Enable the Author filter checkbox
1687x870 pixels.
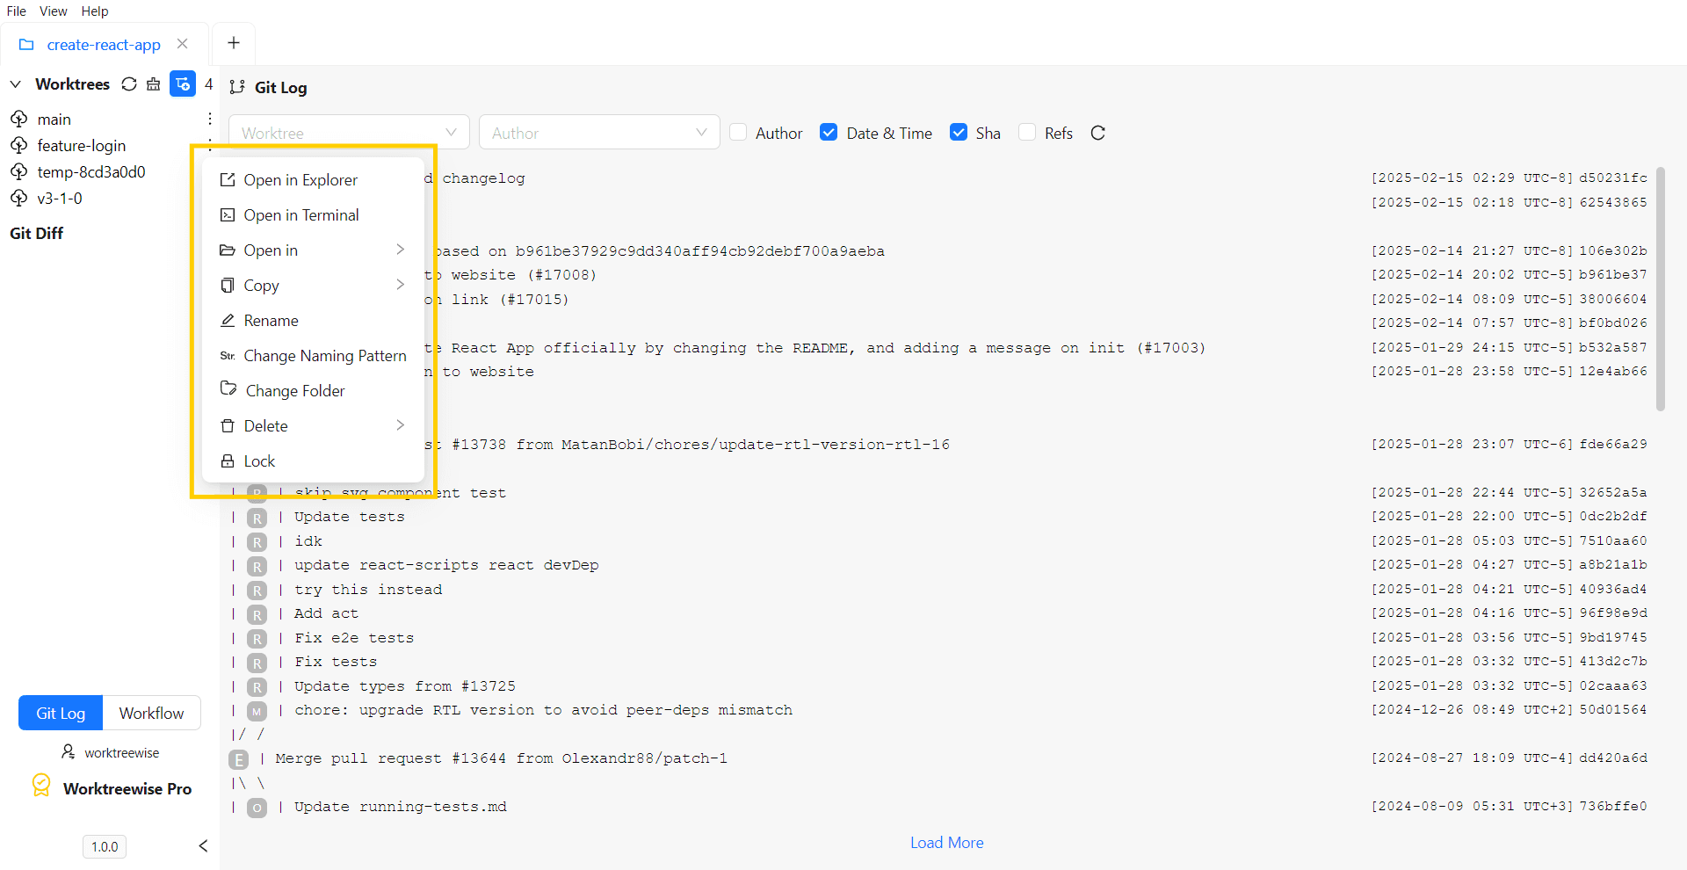(740, 131)
